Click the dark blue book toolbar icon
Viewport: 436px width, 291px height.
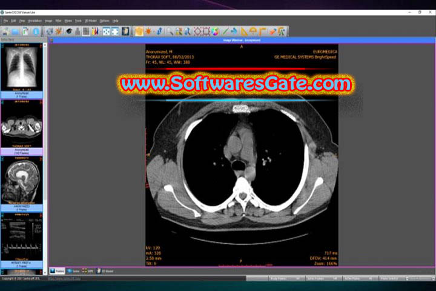coord(125,32)
